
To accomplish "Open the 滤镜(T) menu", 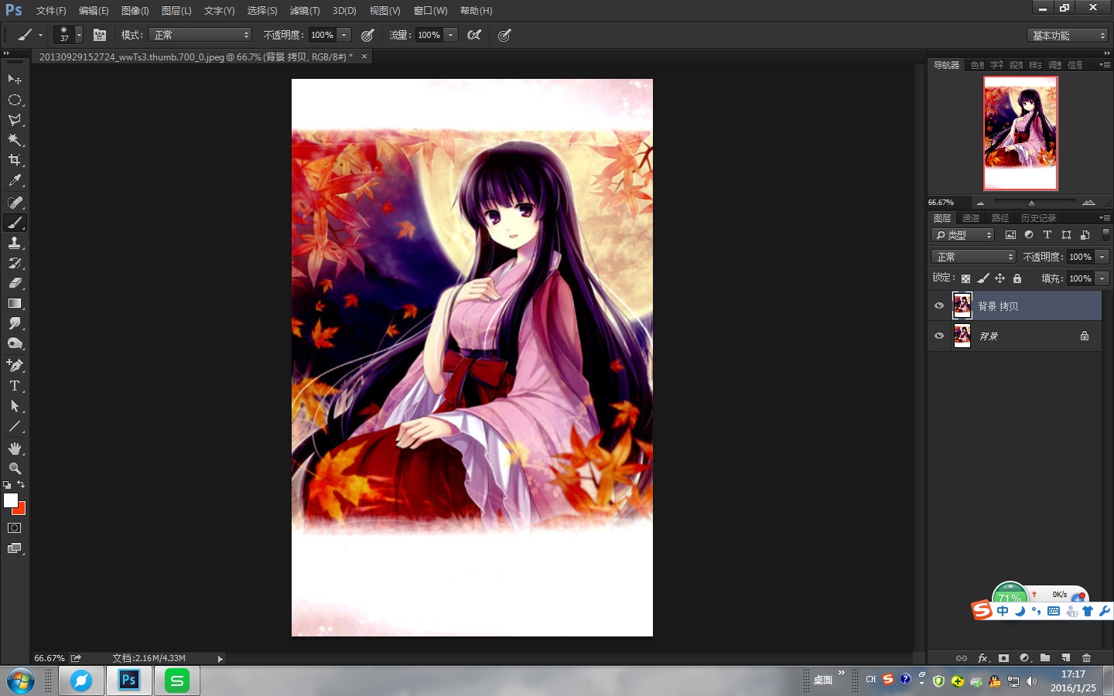I will (x=305, y=11).
